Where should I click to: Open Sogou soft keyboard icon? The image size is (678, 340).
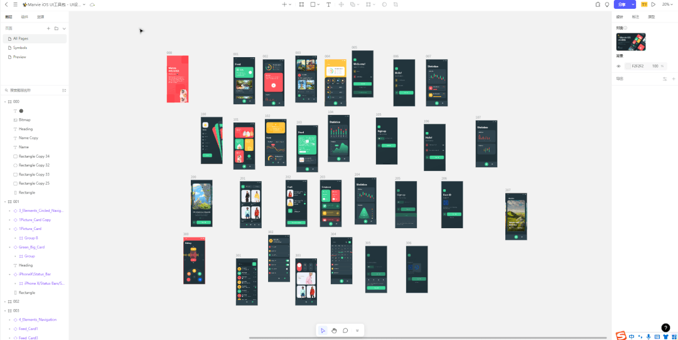pyautogui.click(x=657, y=336)
